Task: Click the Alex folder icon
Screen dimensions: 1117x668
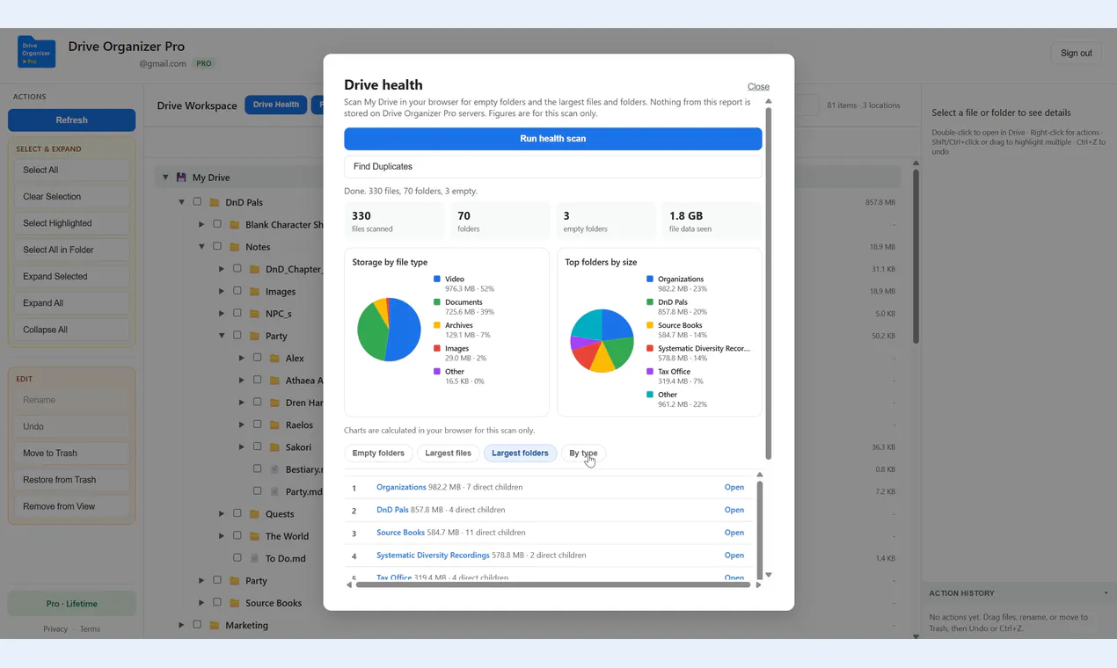Action: [x=275, y=359]
